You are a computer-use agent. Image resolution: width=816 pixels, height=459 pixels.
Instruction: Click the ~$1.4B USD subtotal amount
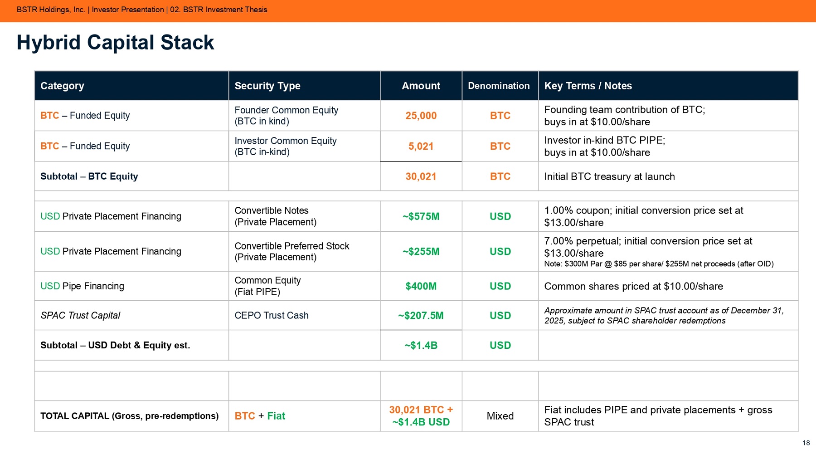pos(421,345)
